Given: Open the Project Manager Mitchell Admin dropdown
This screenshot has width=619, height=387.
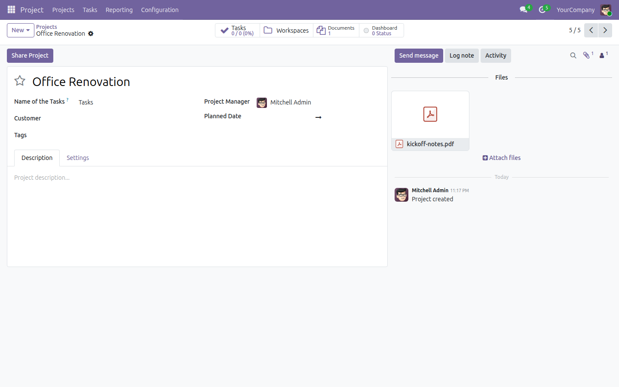Looking at the screenshot, I should 318,102.
